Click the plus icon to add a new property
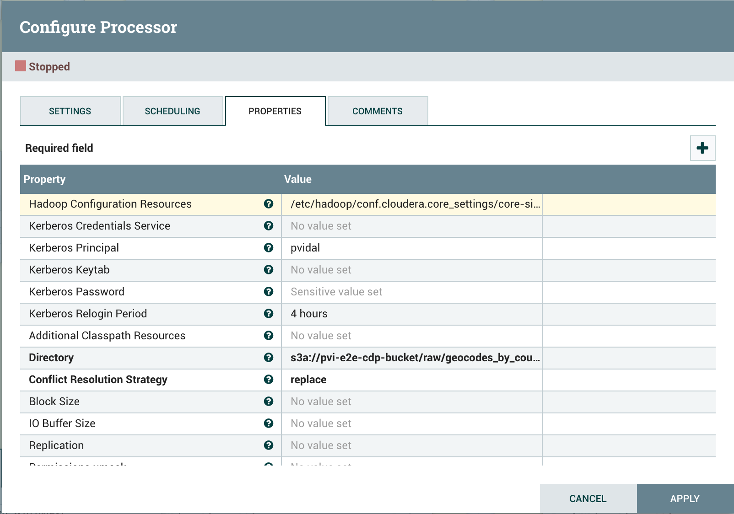 702,148
